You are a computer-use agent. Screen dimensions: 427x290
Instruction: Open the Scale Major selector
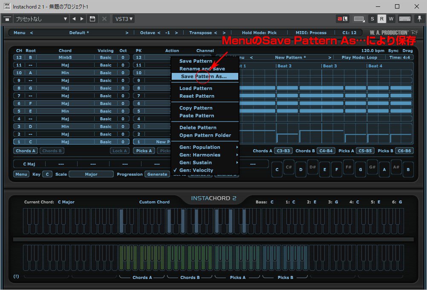coord(91,174)
